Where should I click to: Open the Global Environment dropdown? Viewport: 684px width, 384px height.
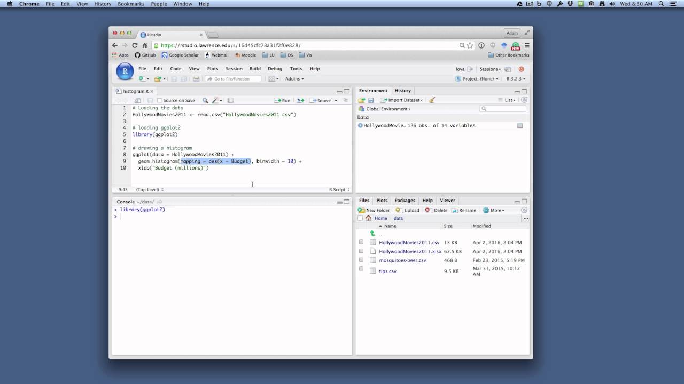click(385, 109)
